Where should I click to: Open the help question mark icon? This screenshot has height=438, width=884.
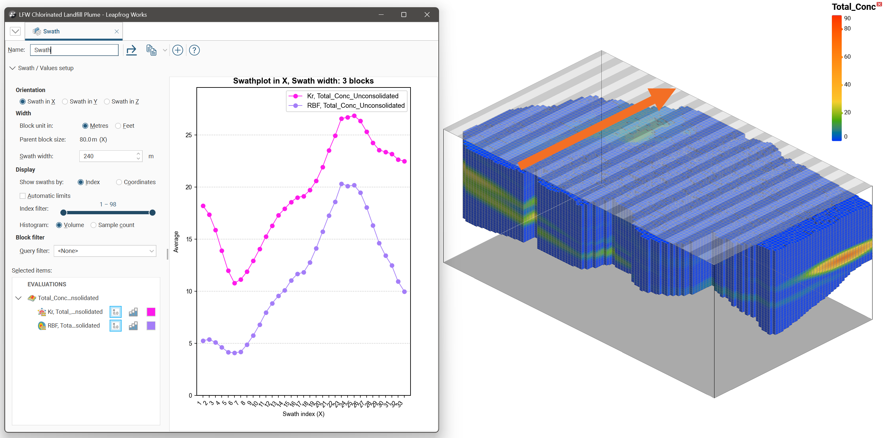click(194, 50)
